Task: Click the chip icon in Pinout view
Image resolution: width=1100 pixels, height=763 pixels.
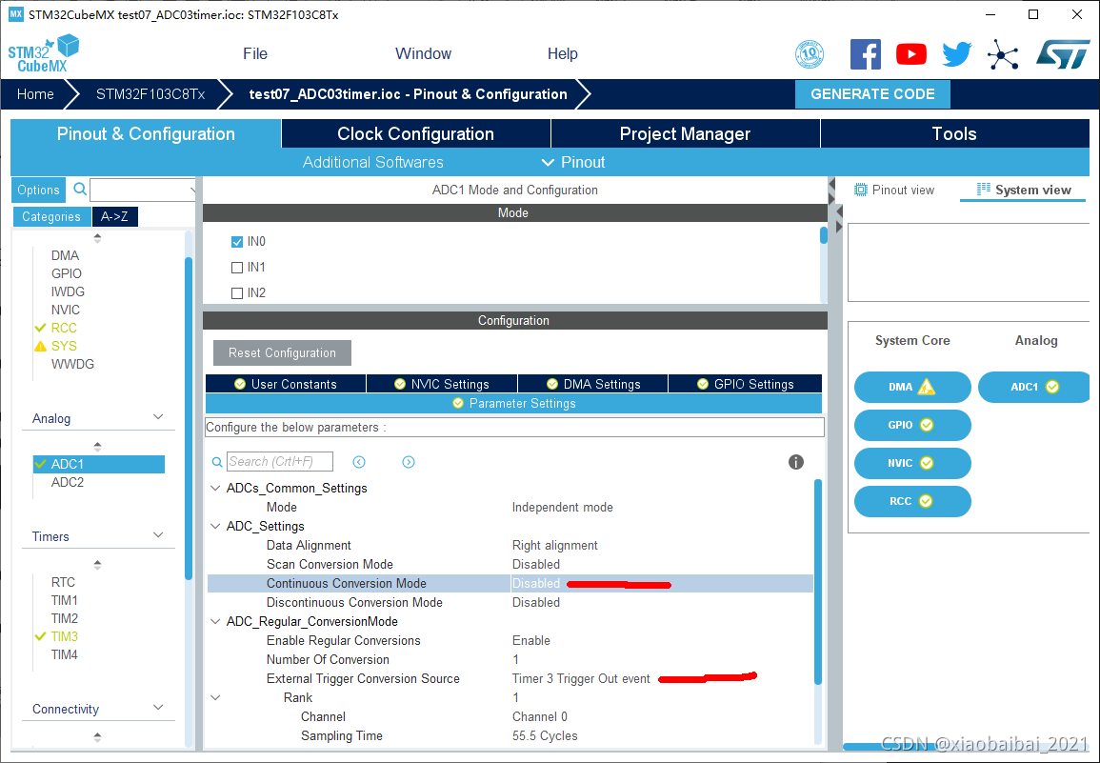Action: pos(861,190)
